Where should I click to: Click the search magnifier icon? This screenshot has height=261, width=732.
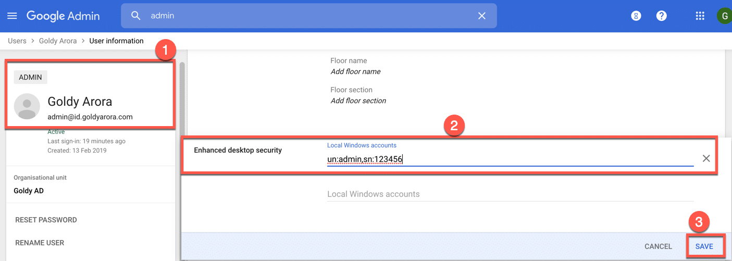tap(136, 16)
